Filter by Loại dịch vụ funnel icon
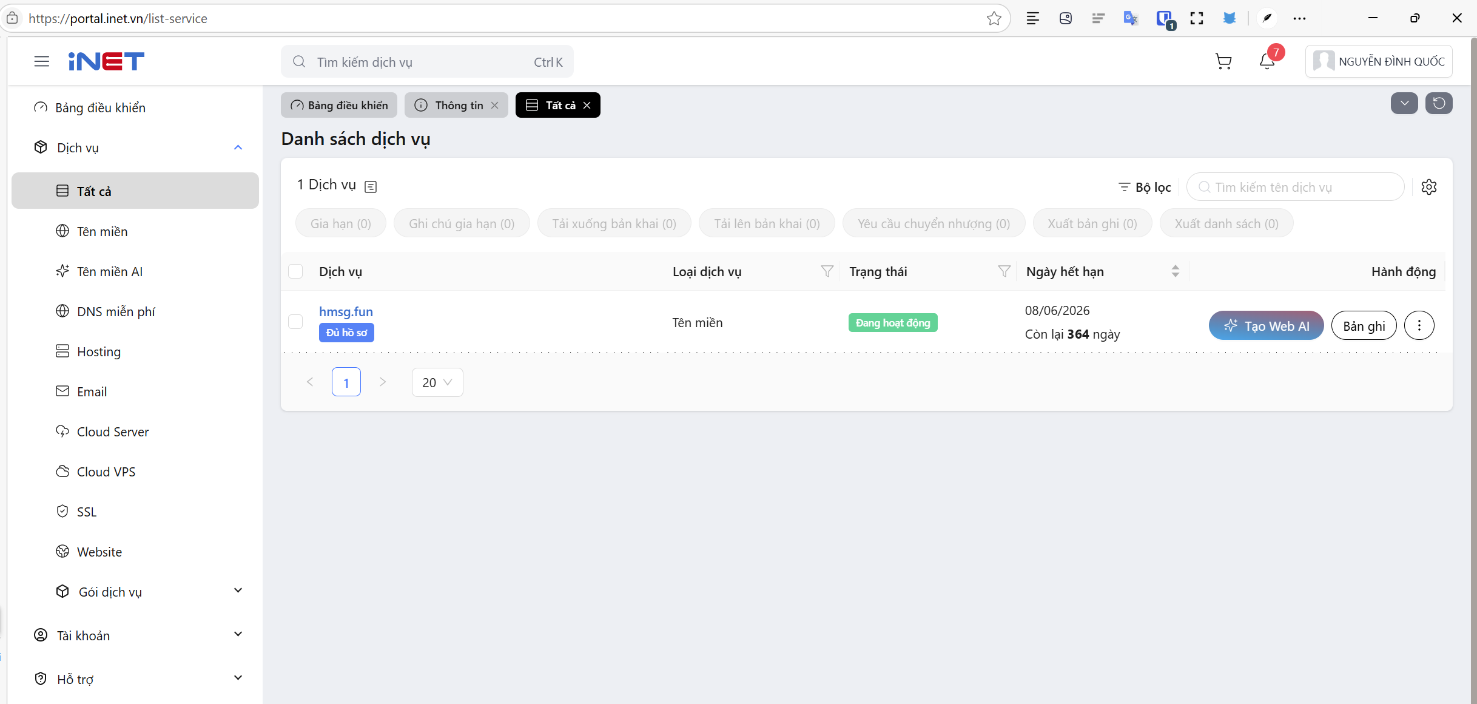The width and height of the screenshot is (1477, 704). [x=826, y=271]
